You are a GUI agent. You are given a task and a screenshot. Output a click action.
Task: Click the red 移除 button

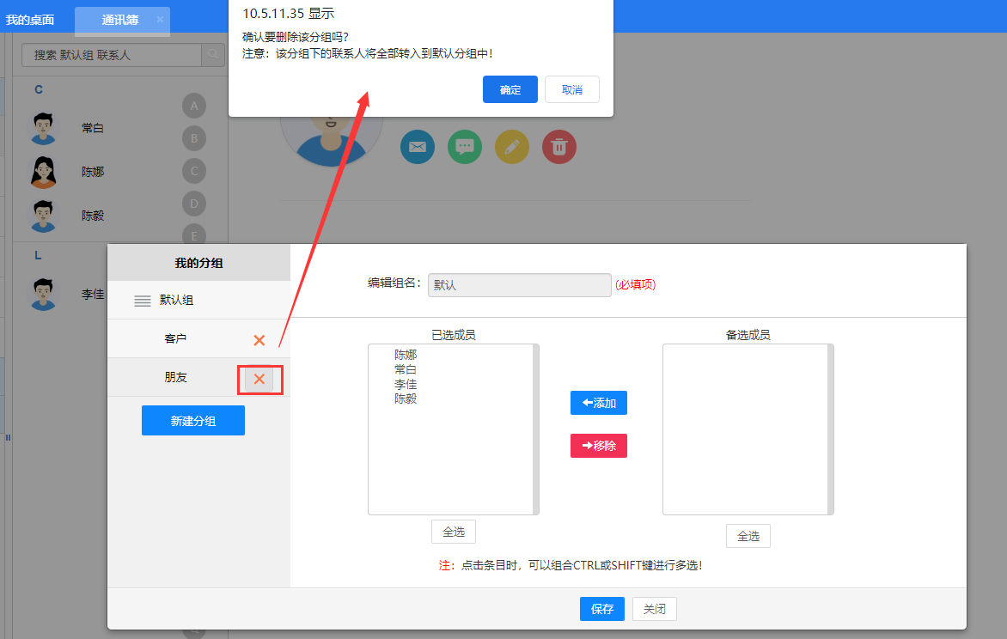599,446
